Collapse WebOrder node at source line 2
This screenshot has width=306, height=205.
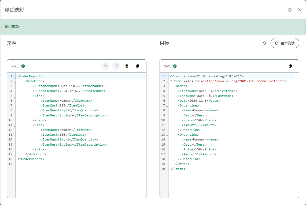pos(14,82)
